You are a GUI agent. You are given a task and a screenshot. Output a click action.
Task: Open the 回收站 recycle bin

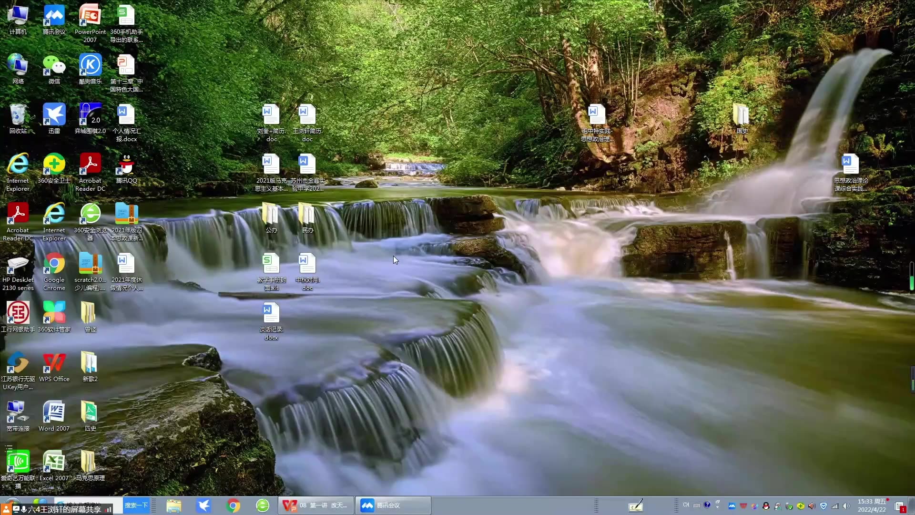18,119
